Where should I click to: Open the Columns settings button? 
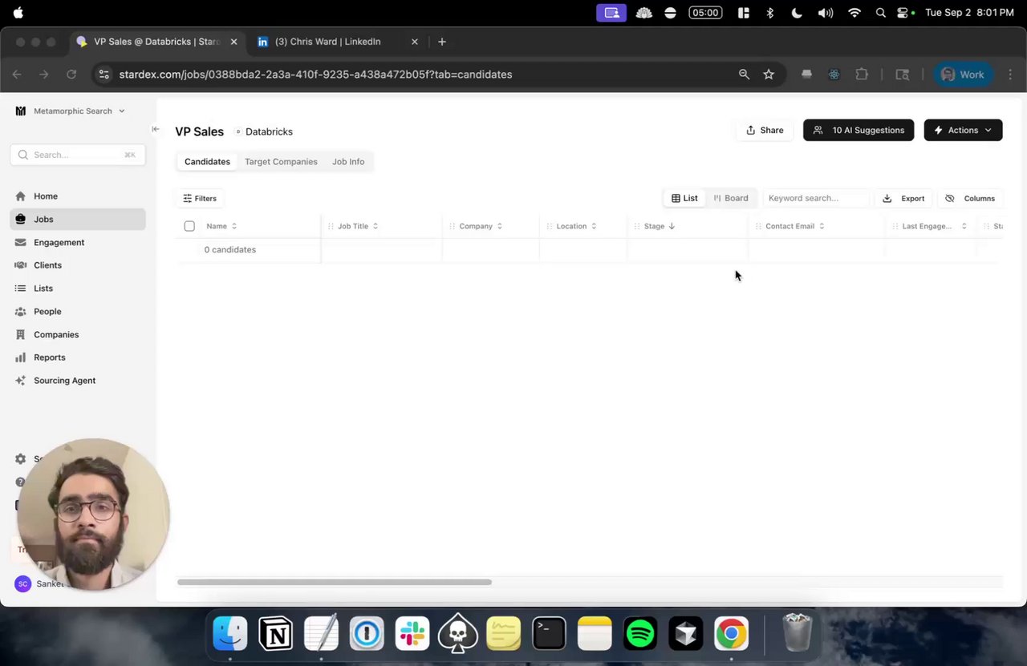point(970,198)
